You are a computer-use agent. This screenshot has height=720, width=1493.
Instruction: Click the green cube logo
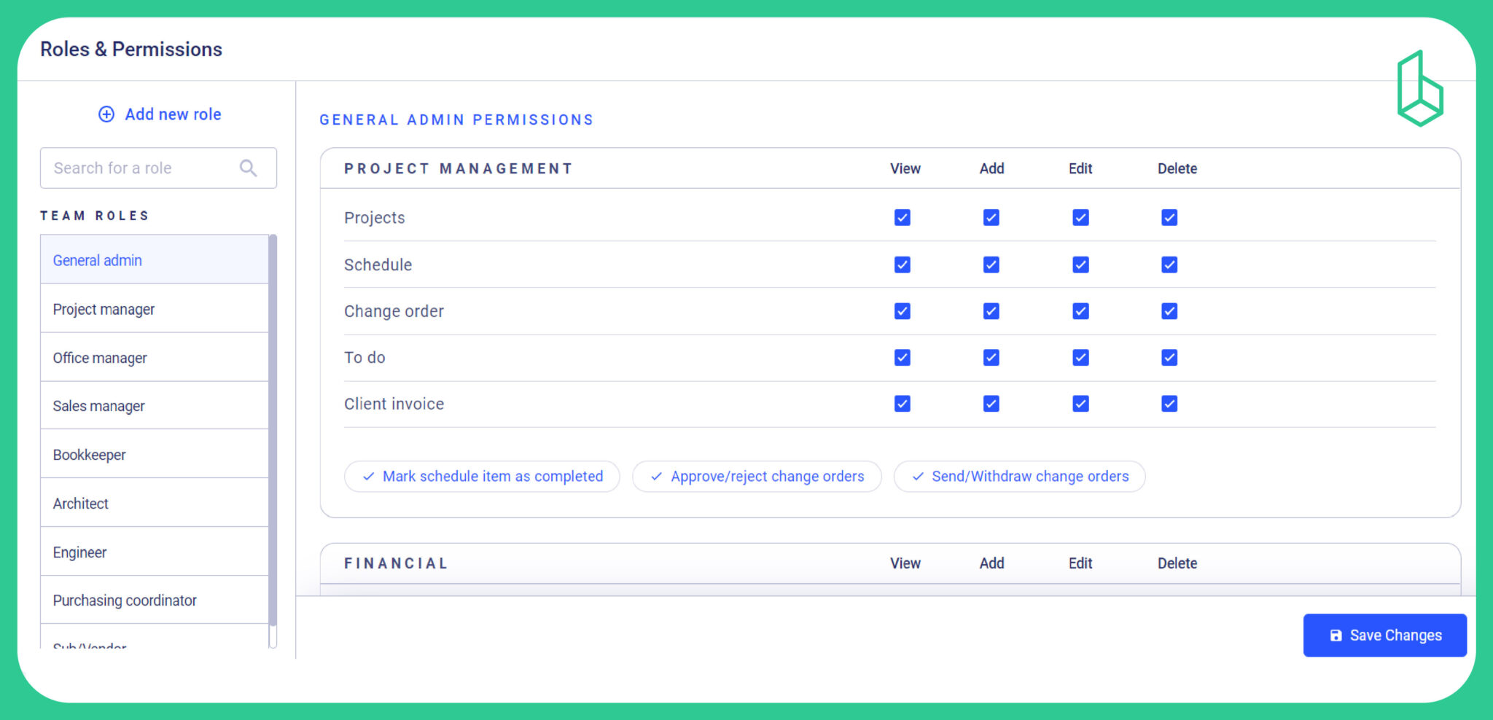pyautogui.click(x=1419, y=88)
